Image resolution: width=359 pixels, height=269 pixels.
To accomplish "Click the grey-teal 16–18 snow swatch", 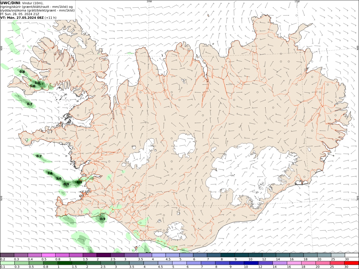I will 296,255.
